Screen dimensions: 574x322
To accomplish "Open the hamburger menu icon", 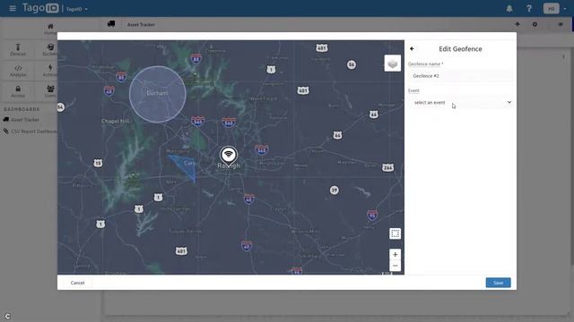I will pyautogui.click(x=13, y=8).
